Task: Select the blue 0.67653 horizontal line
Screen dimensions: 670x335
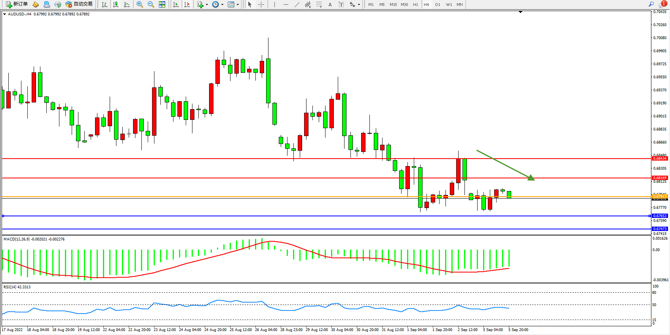Action: (317, 216)
